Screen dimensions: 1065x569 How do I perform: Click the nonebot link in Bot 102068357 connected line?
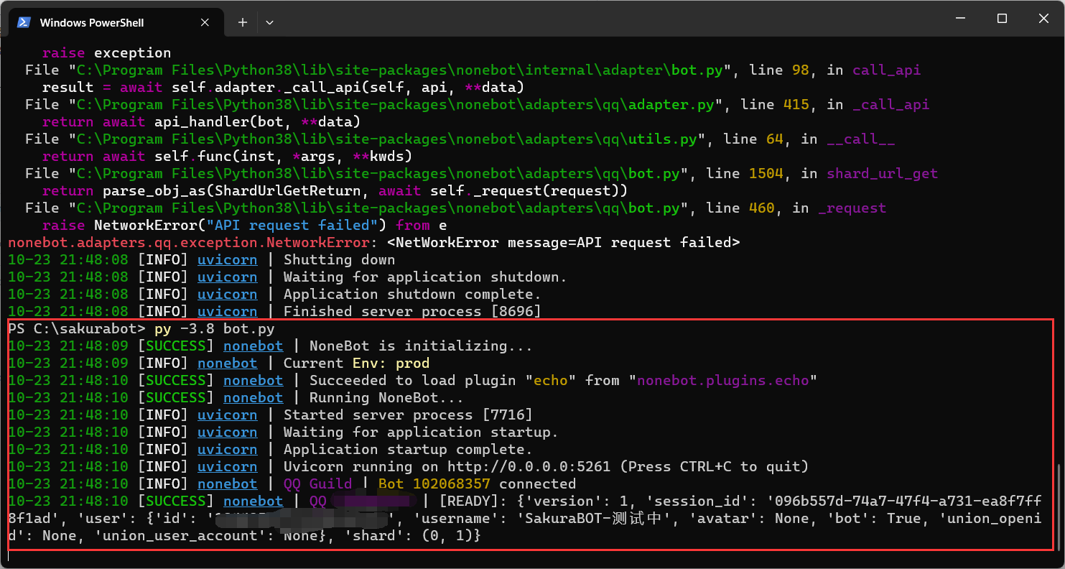tap(227, 484)
